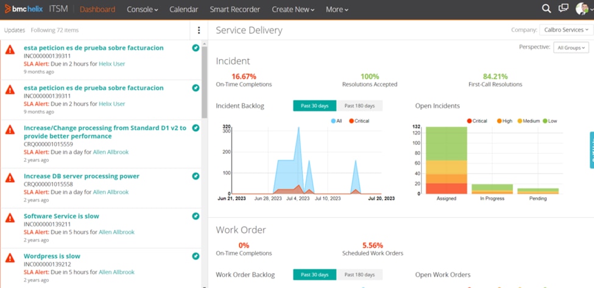Switch Incident Backlog to Past 180 days
This screenshot has width=594, height=288.
tap(359, 106)
